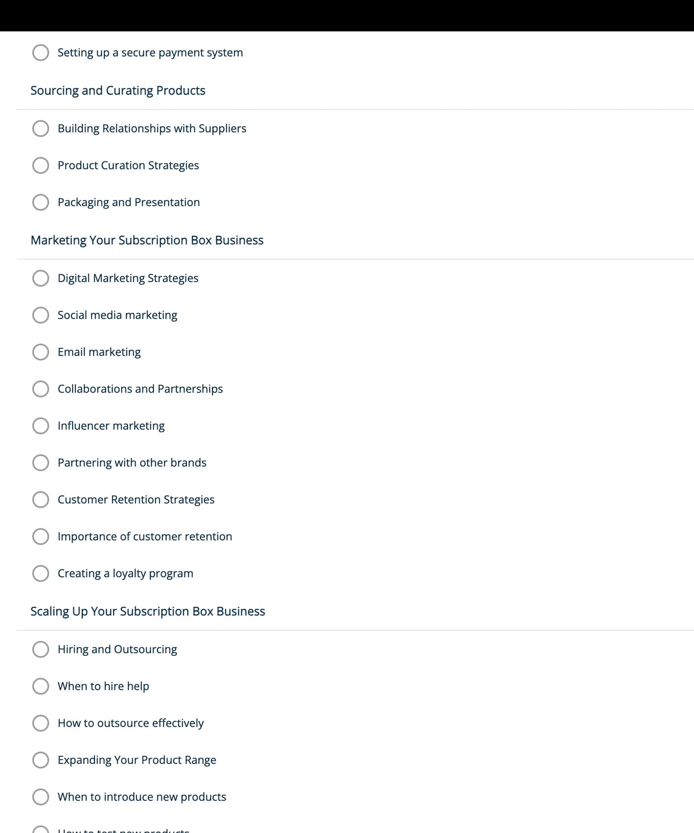
Task: Select the Building Relationships with Suppliers circle
Action: [40, 129]
